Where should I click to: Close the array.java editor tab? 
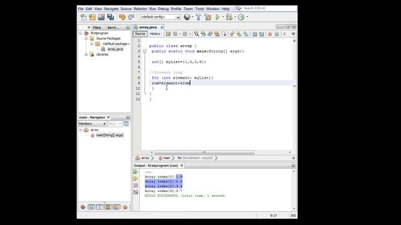[x=162, y=27]
